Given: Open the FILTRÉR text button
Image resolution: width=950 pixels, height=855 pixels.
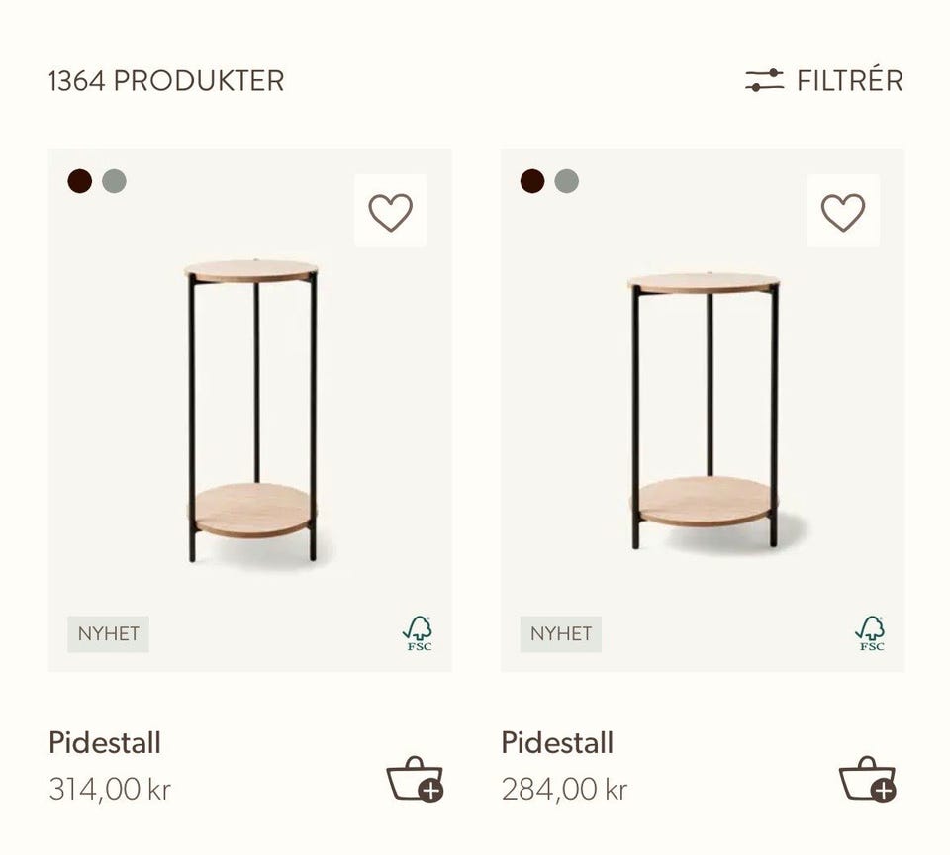Looking at the screenshot, I should [850, 80].
